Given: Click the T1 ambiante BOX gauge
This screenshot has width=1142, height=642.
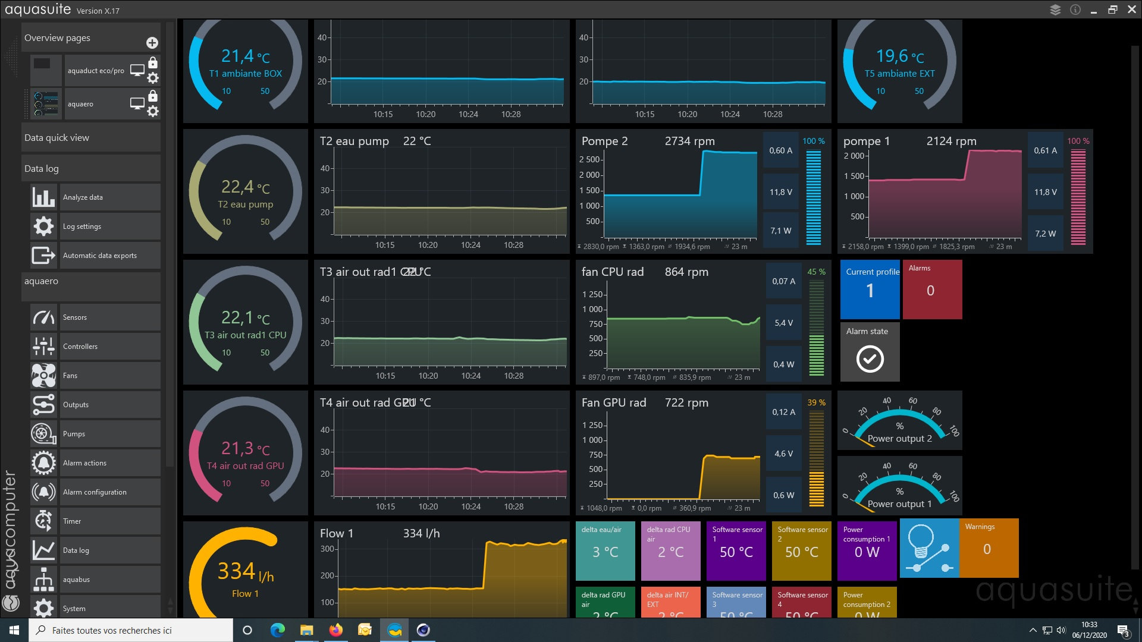Looking at the screenshot, I should click(245, 70).
